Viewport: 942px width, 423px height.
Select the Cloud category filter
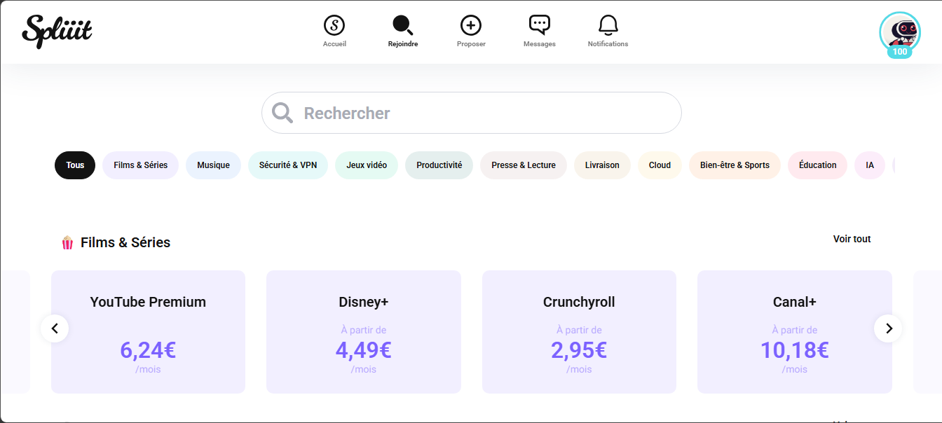point(660,165)
